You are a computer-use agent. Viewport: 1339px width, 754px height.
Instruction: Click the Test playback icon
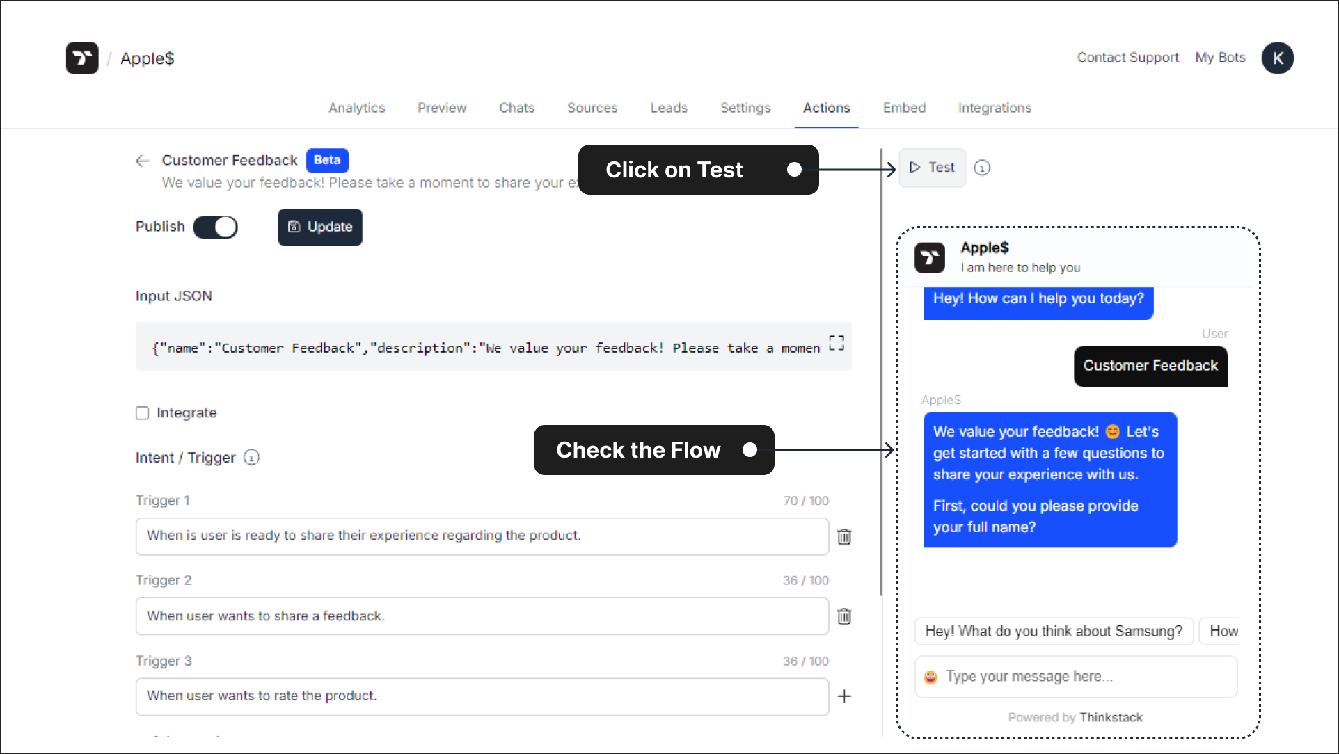913,168
